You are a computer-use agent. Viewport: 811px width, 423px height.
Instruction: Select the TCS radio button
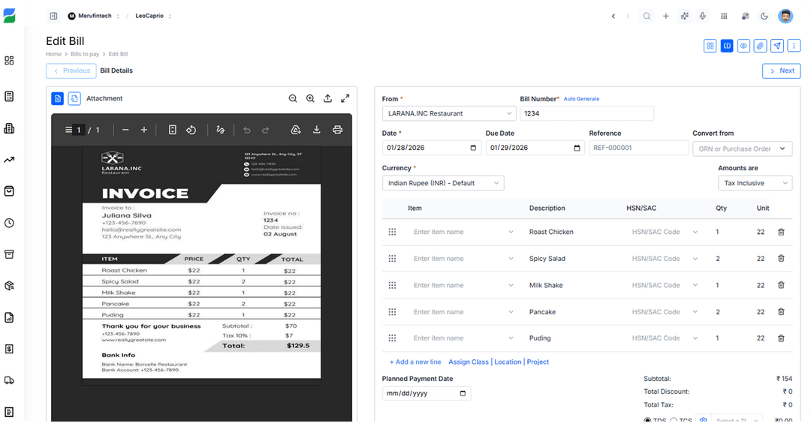click(x=674, y=421)
